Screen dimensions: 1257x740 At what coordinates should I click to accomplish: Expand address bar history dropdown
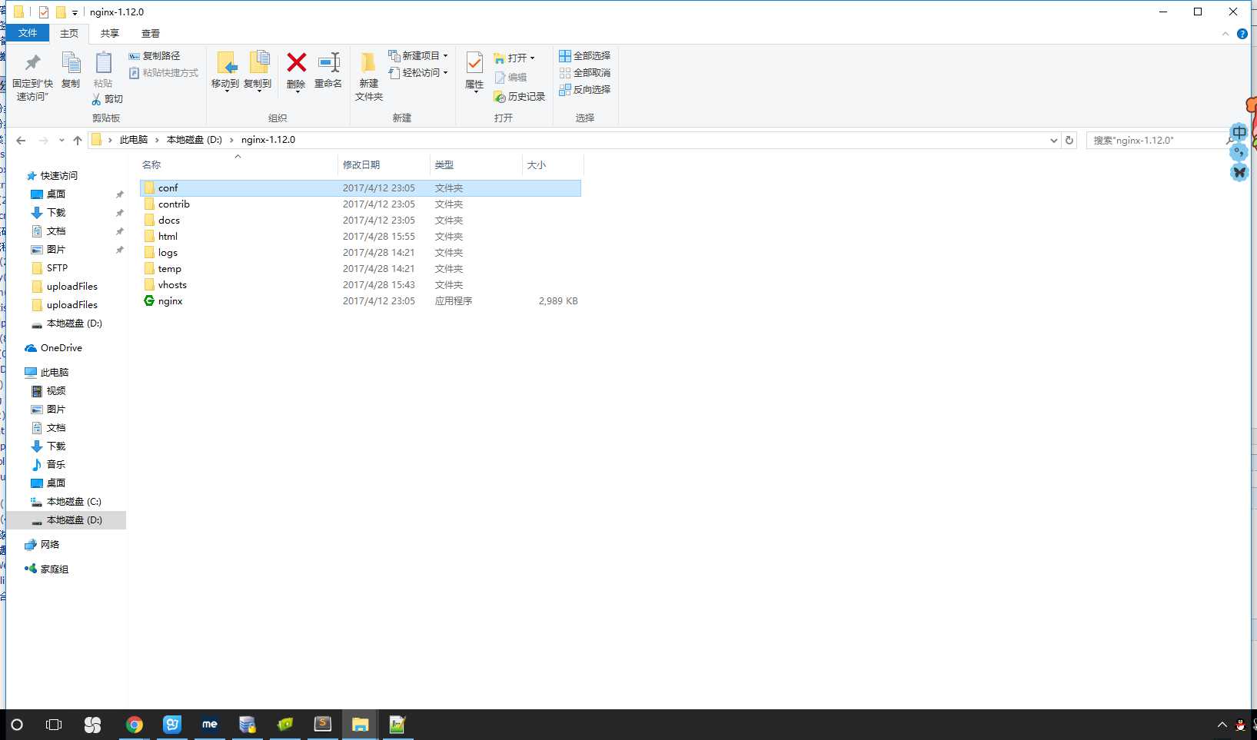pos(1054,141)
